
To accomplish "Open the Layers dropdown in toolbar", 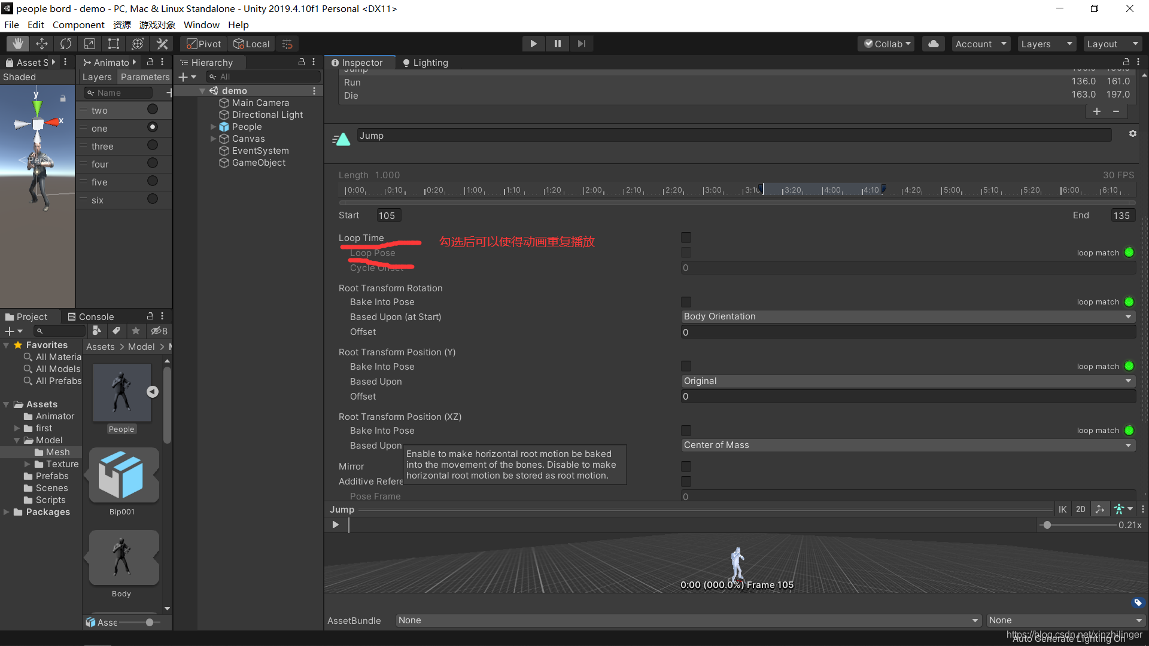I will coord(1047,44).
